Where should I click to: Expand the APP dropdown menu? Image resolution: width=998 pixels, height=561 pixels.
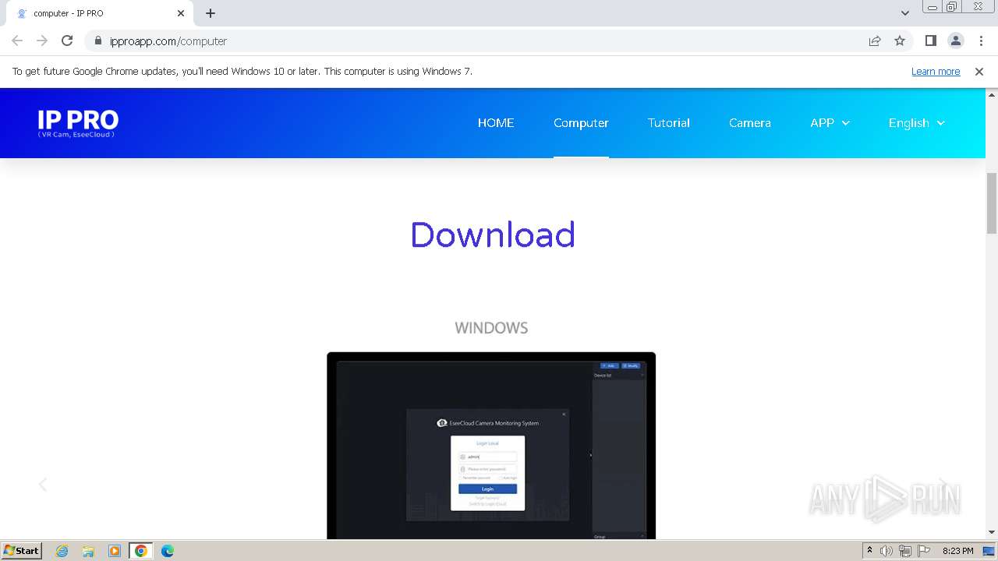[x=830, y=123]
